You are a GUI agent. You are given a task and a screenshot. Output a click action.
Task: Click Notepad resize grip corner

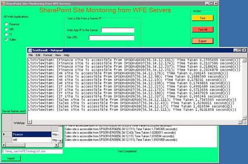pos(244,122)
